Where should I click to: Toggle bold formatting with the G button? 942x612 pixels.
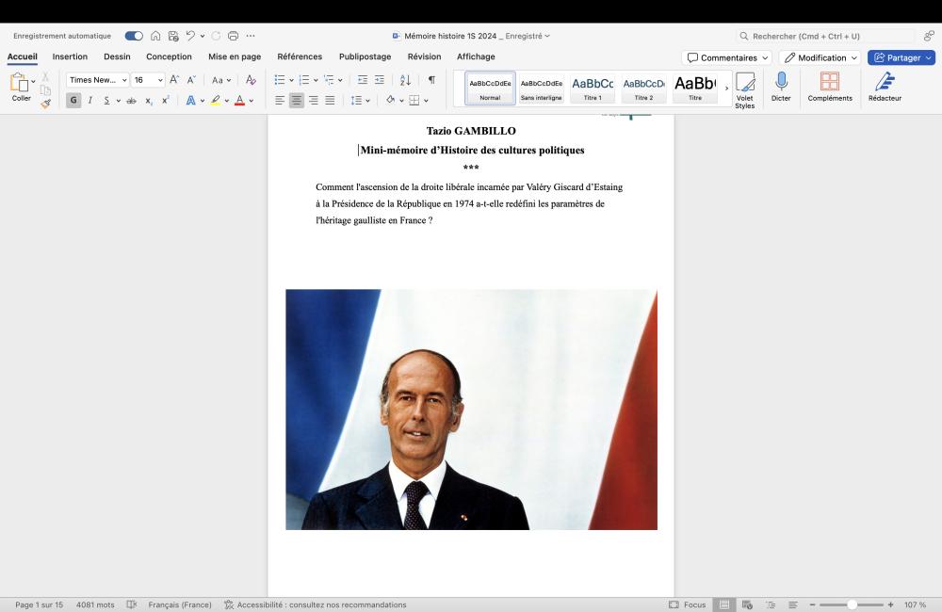click(x=73, y=100)
